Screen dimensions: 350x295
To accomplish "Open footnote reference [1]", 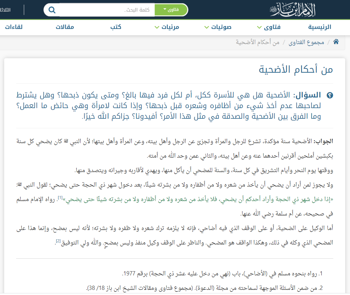I will pos(60,198).
